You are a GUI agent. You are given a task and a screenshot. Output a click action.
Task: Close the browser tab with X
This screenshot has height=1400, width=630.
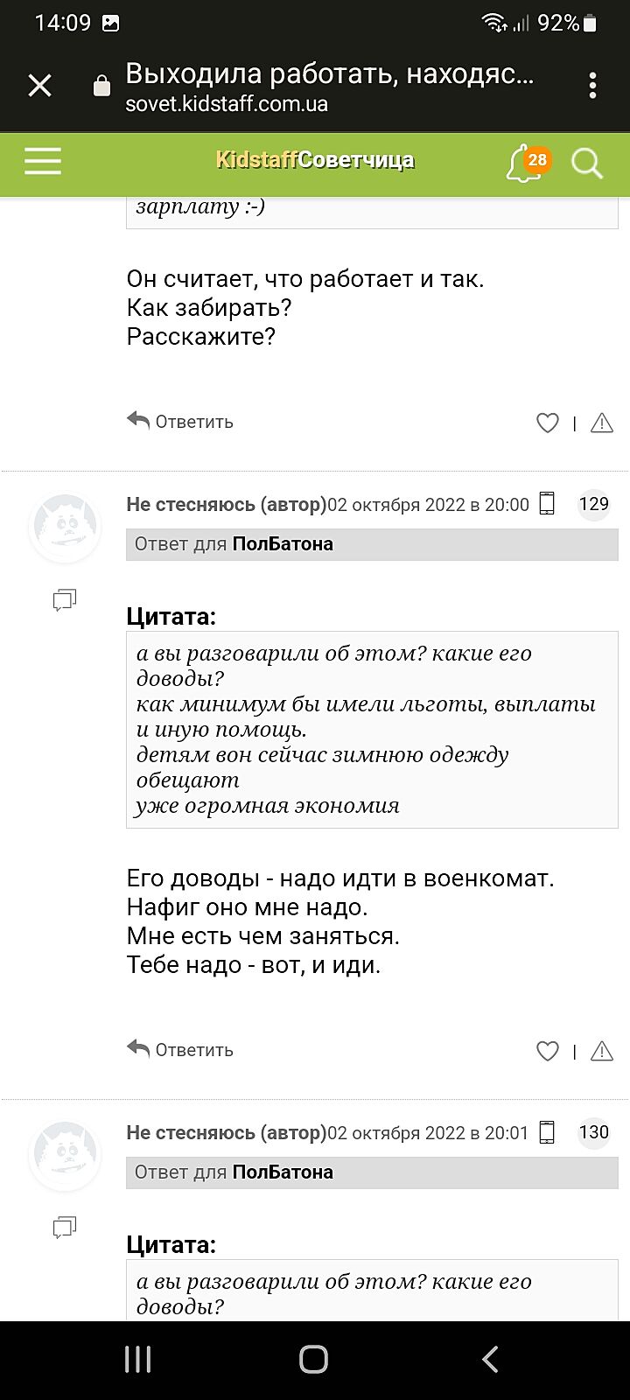pyautogui.click(x=40, y=86)
